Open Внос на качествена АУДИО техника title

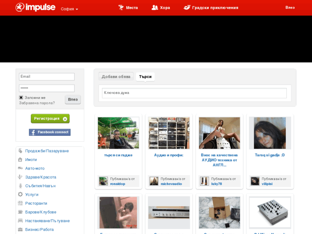click(x=219, y=160)
